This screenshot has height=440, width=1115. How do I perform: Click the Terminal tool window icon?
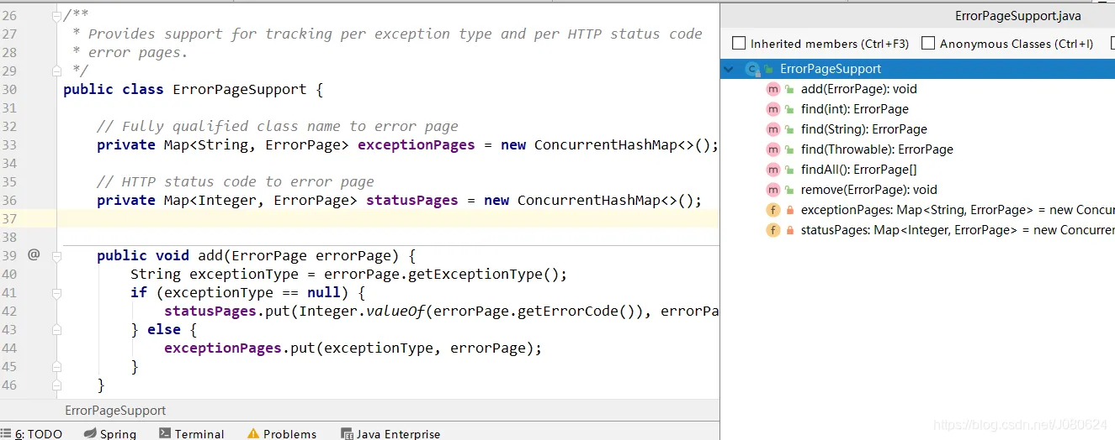point(164,433)
